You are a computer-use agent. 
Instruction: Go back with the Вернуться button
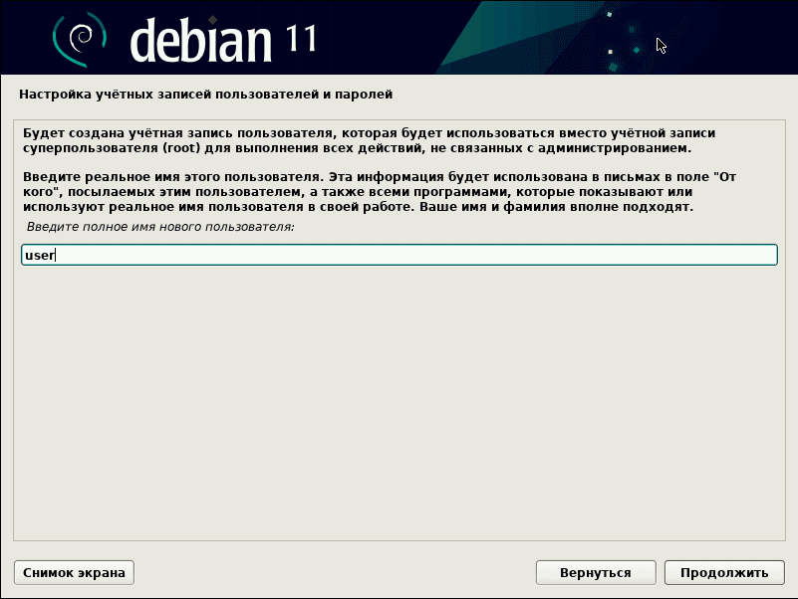click(596, 572)
